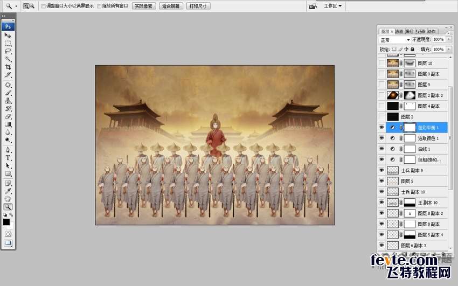
Task: Open the 填充 fill slider arrow
Action: tap(449, 50)
